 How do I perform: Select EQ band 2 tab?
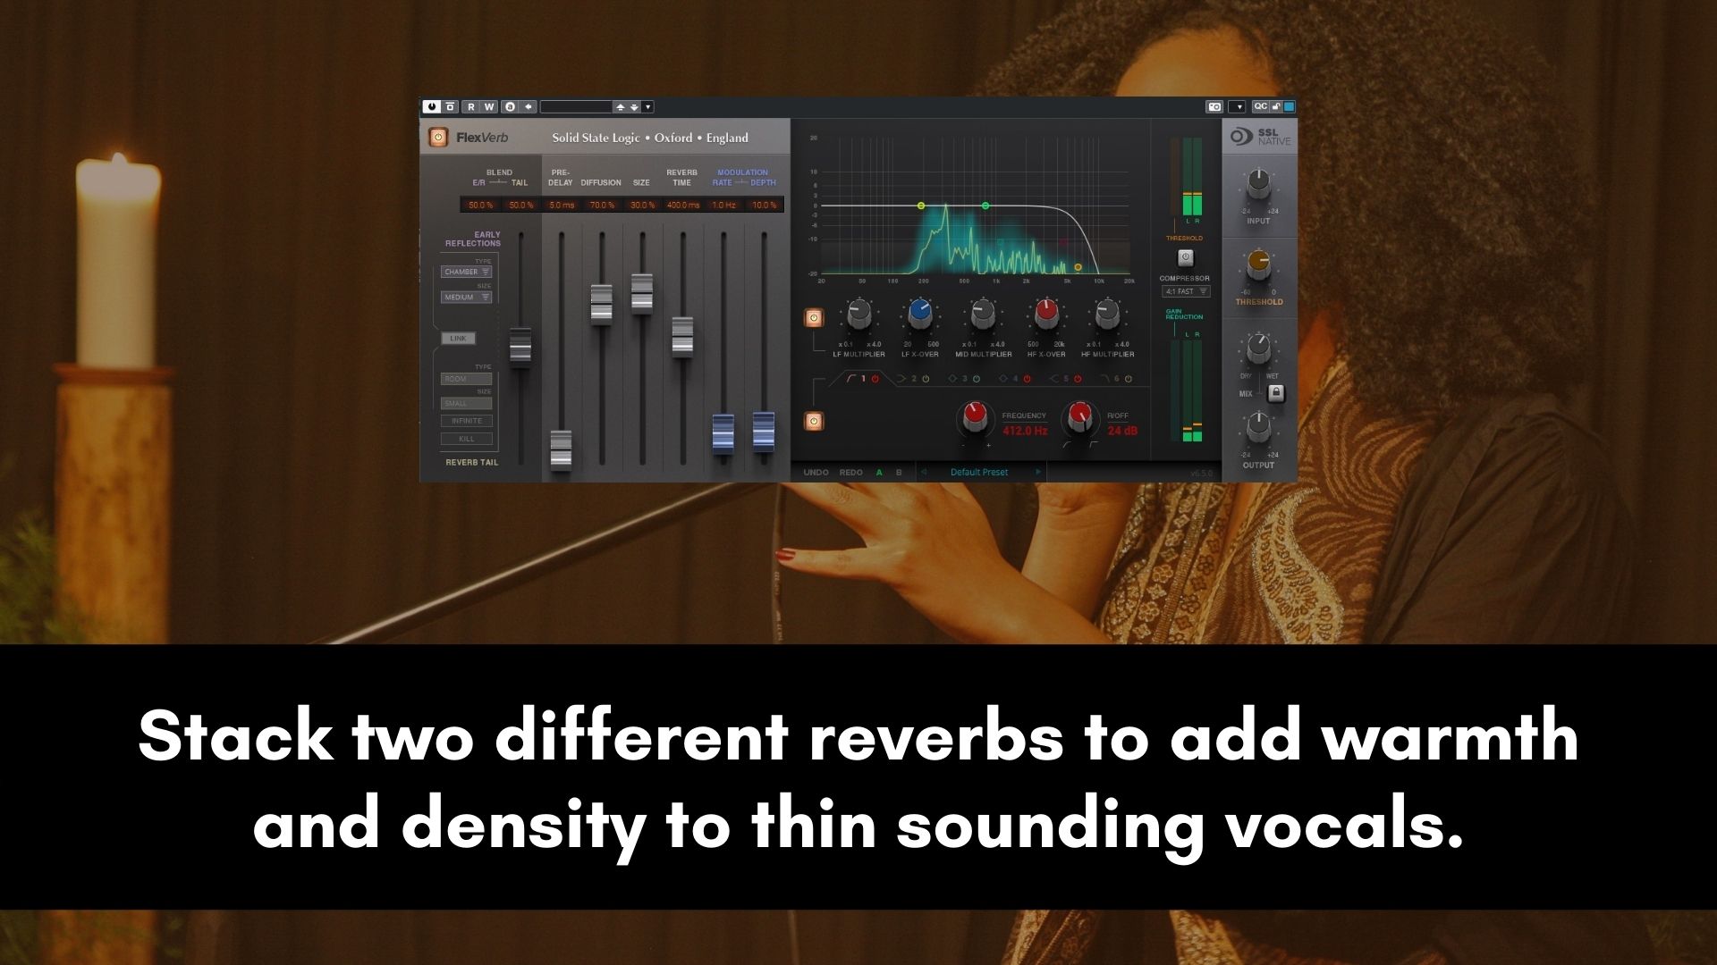click(912, 379)
